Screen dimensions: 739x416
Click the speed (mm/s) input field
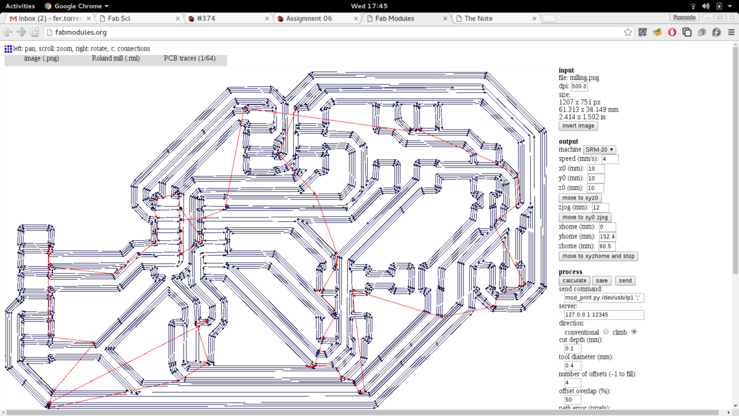[x=610, y=160]
